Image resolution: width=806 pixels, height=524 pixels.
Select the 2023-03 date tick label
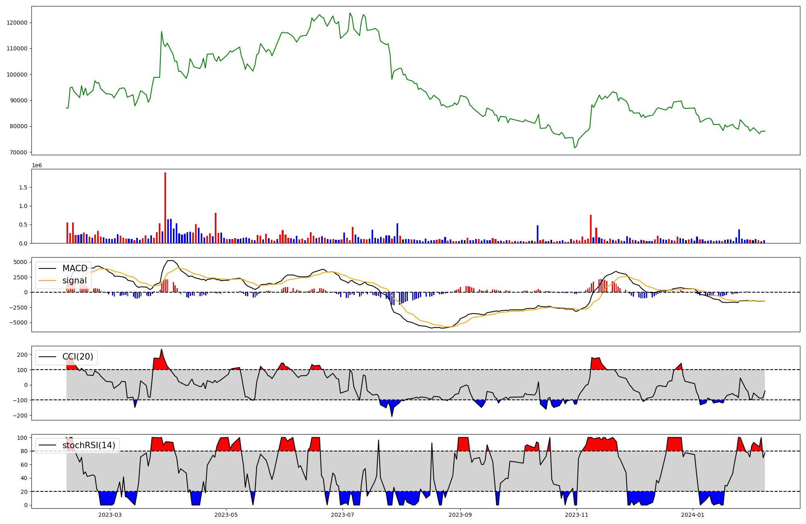110,515
